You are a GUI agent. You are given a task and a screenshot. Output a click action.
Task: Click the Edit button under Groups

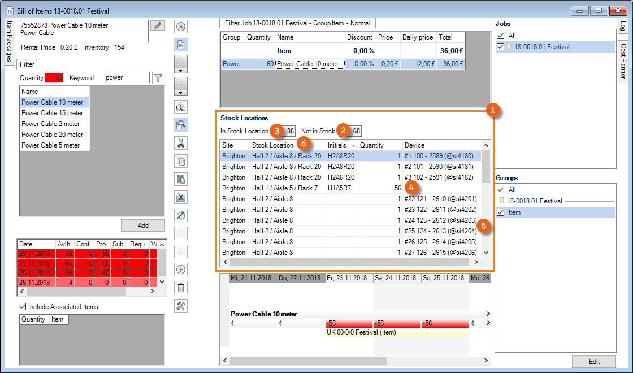coord(593,362)
